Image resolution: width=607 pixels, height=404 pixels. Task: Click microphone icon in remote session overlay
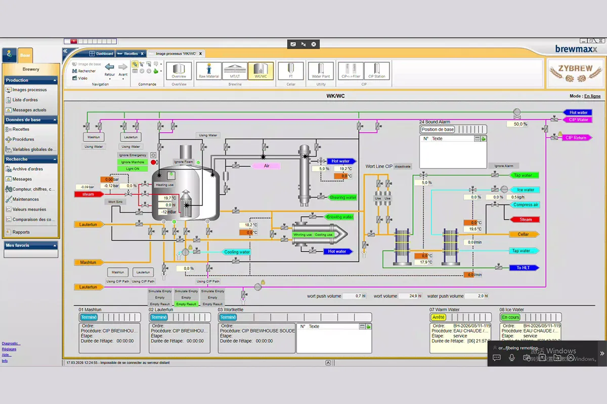(512, 358)
